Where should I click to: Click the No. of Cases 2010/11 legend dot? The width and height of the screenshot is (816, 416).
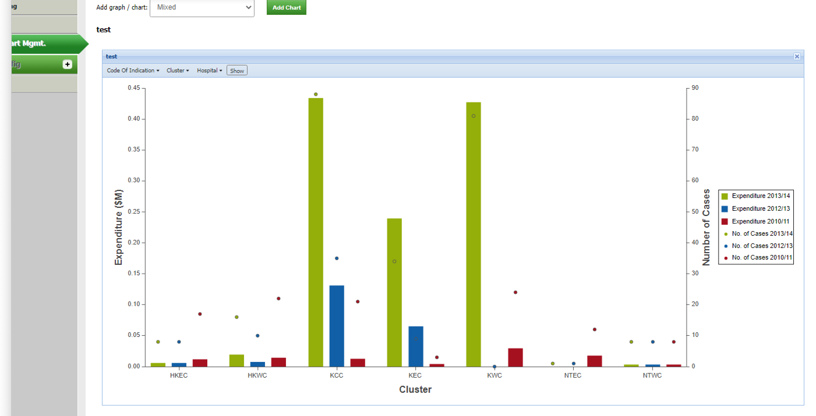click(x=725, y=258)
